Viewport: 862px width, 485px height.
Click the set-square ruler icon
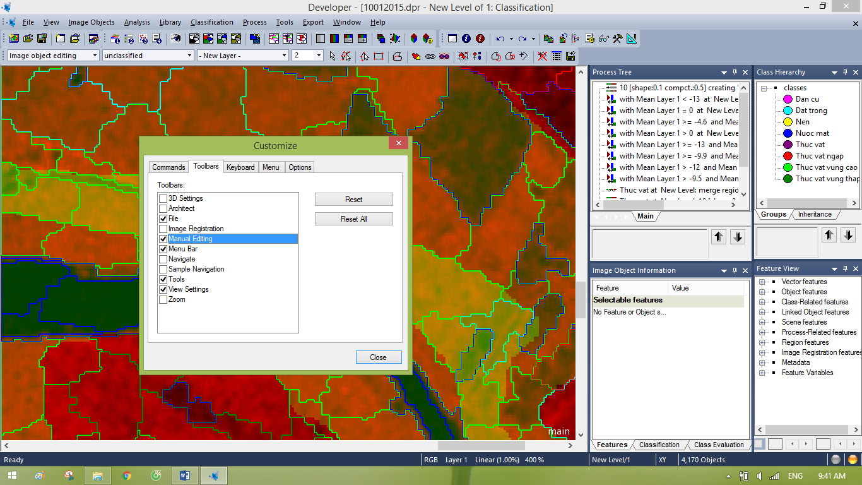tap(632, 39)
